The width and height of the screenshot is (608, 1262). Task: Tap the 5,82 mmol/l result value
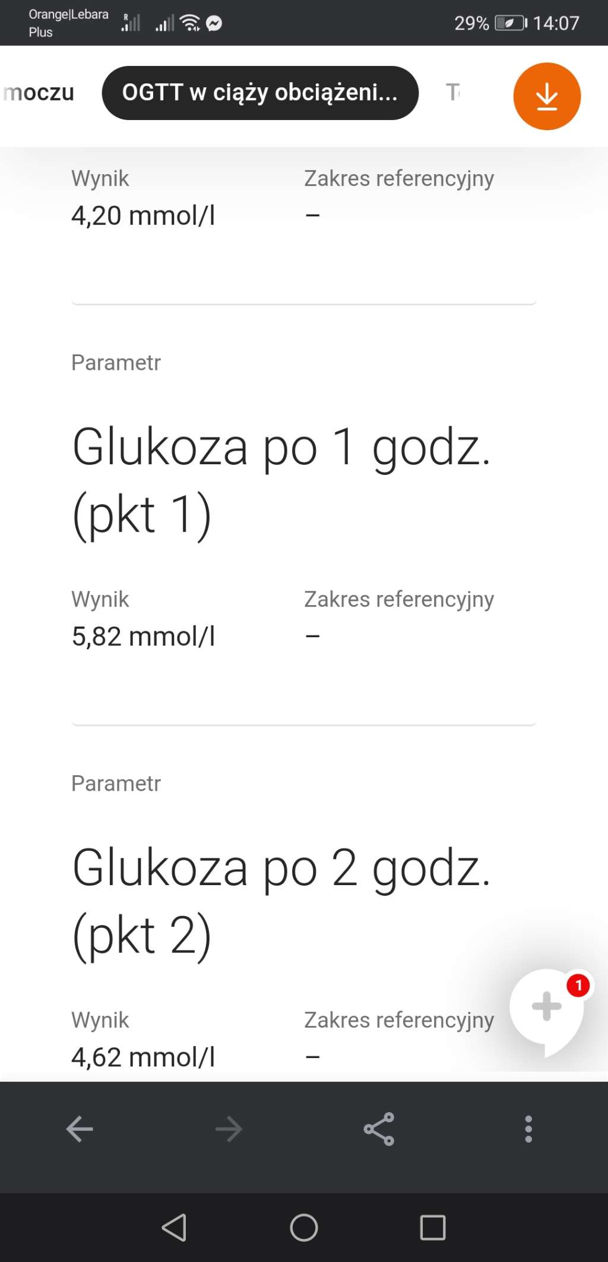tap(143, 637)
